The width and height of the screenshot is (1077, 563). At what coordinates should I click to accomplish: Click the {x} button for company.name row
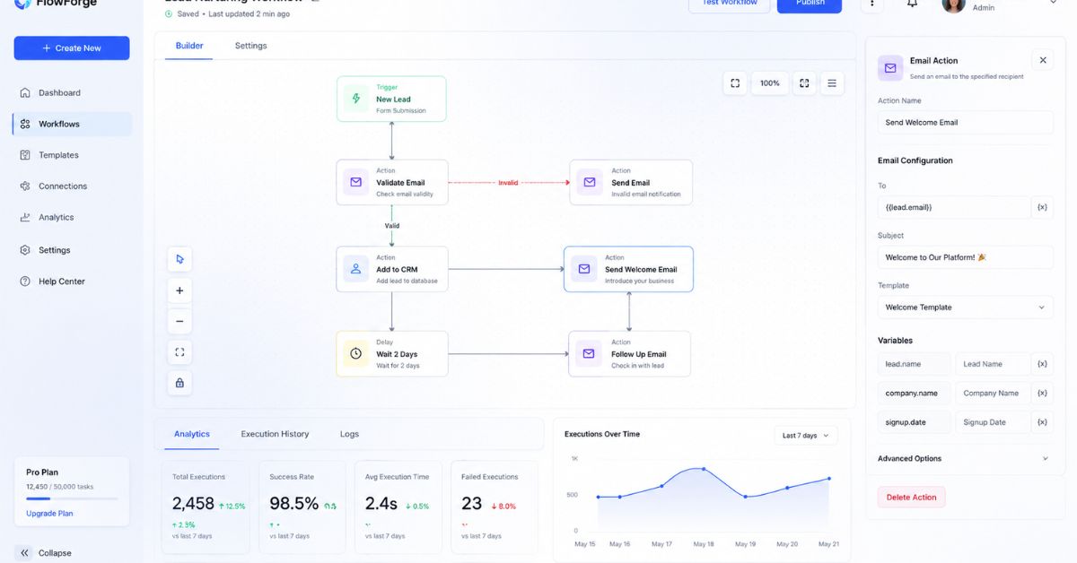1042,393
